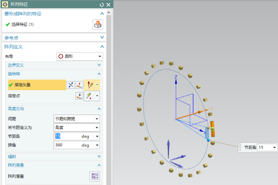Click the Select Feature icon button
278x185 pixels.
tap(98, 24)
